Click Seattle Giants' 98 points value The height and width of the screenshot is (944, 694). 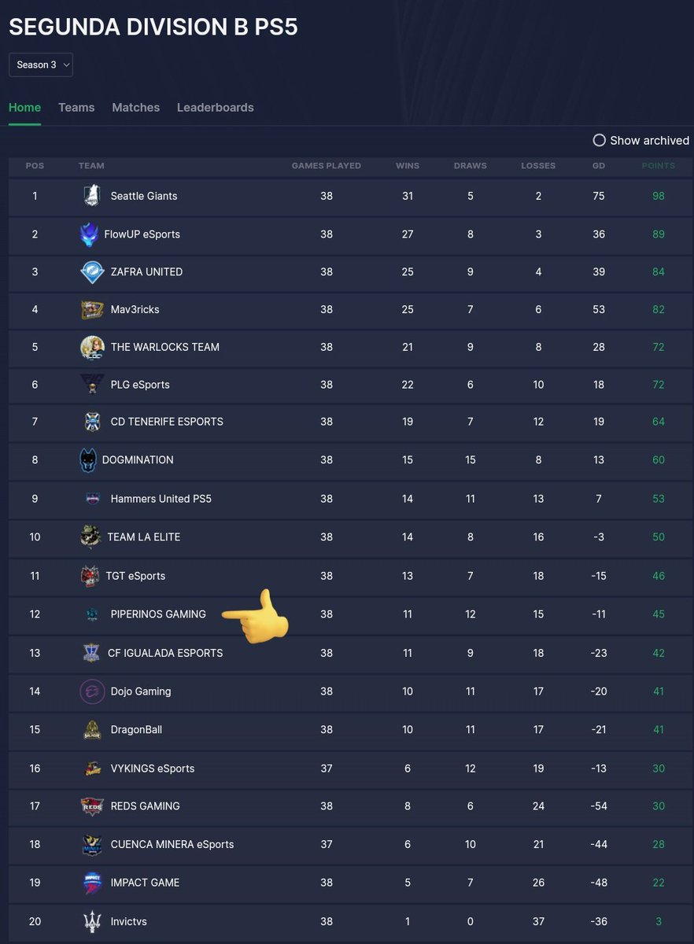pos(659,196)
